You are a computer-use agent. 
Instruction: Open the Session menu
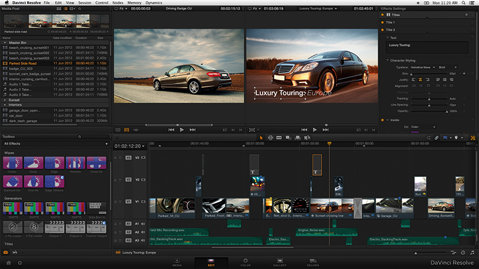tap(84, 2)
